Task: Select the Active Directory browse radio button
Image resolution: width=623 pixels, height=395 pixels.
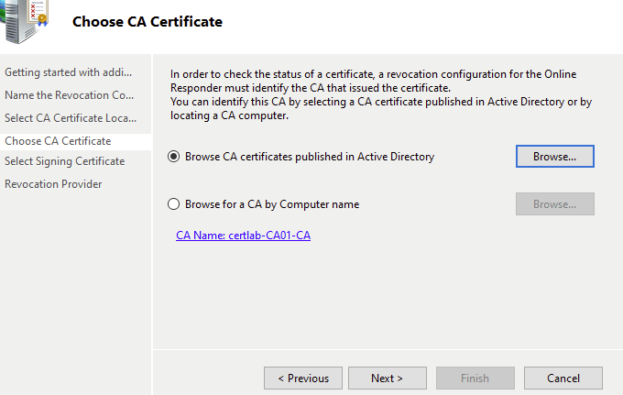Action: pos(174,157)
